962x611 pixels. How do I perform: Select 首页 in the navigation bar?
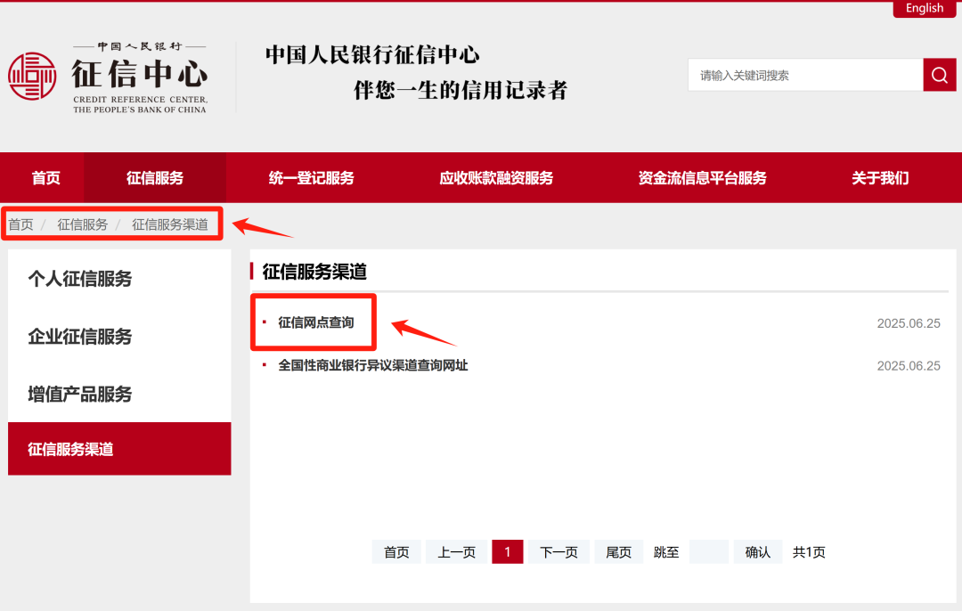pos(45,177)
